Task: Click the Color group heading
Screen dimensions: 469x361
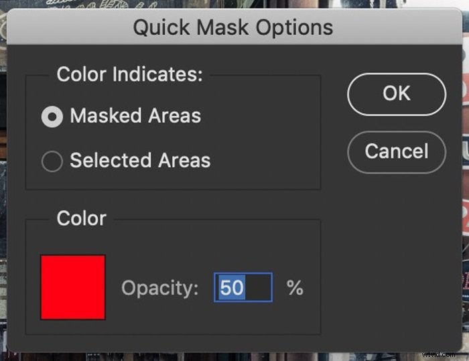Action: tap(81, 218)
